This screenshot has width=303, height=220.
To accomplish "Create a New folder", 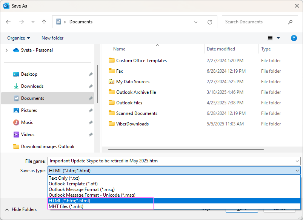I will [x=52, y=38].
